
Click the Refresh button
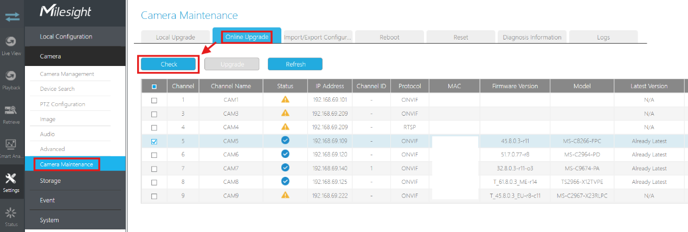295,64
